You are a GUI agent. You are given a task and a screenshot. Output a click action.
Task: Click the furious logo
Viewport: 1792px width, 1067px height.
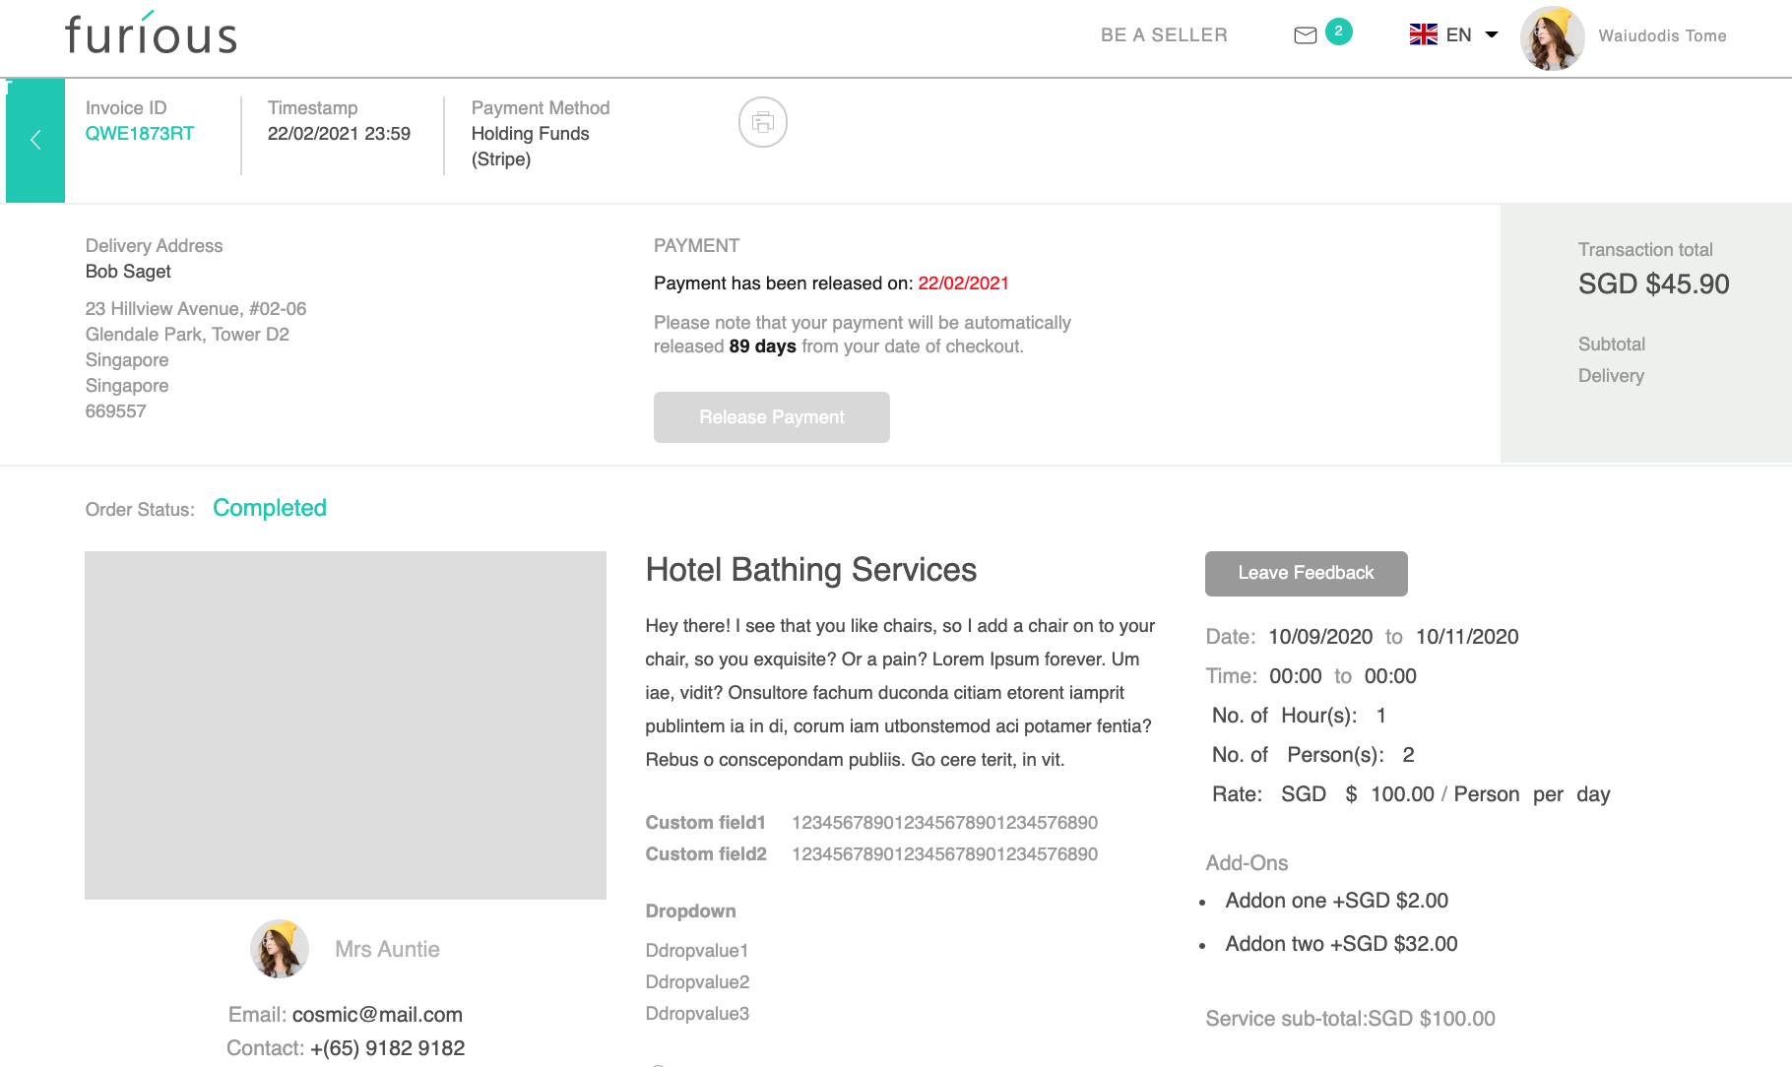(151, 34)
